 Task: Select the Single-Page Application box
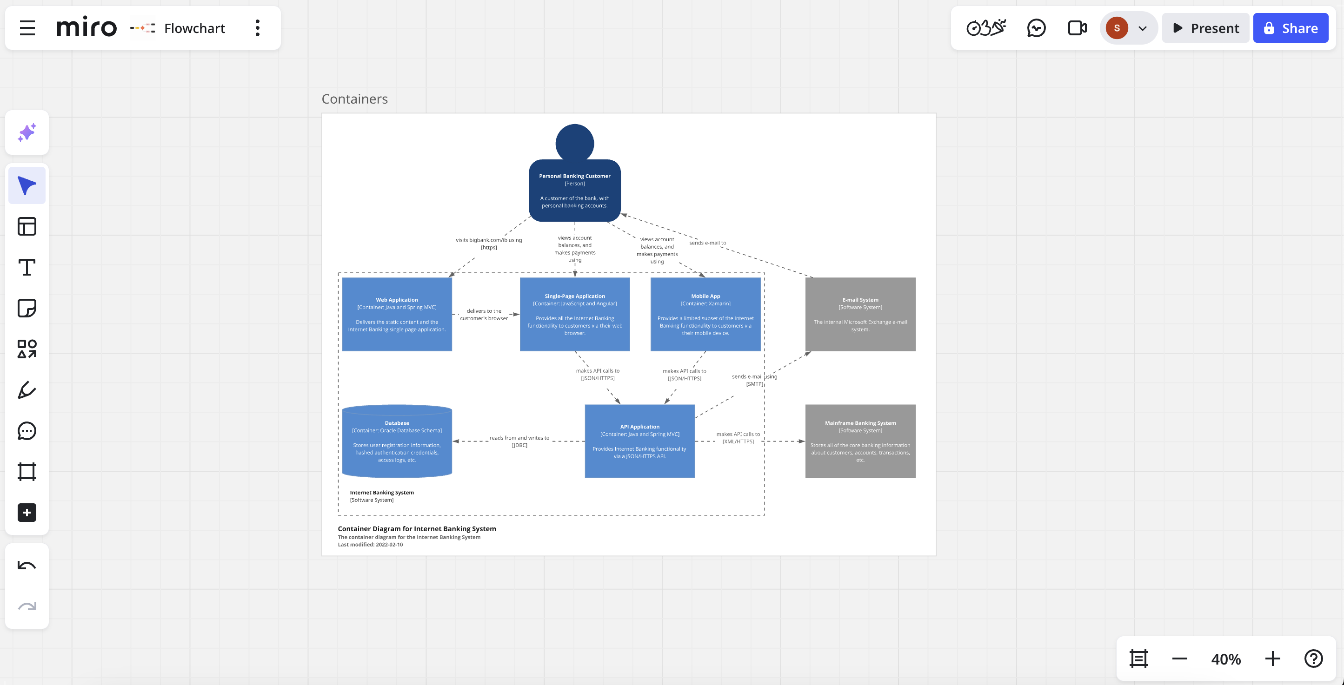pos(574,314)
